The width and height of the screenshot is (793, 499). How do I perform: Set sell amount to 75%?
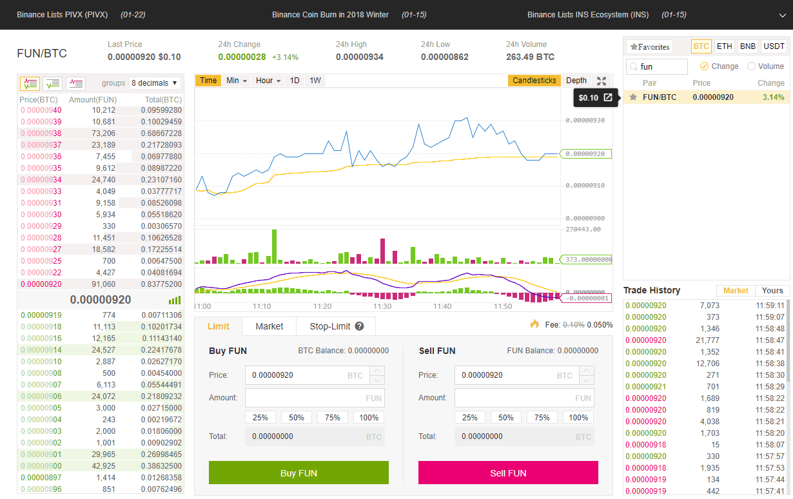click(x=542, y=418)
